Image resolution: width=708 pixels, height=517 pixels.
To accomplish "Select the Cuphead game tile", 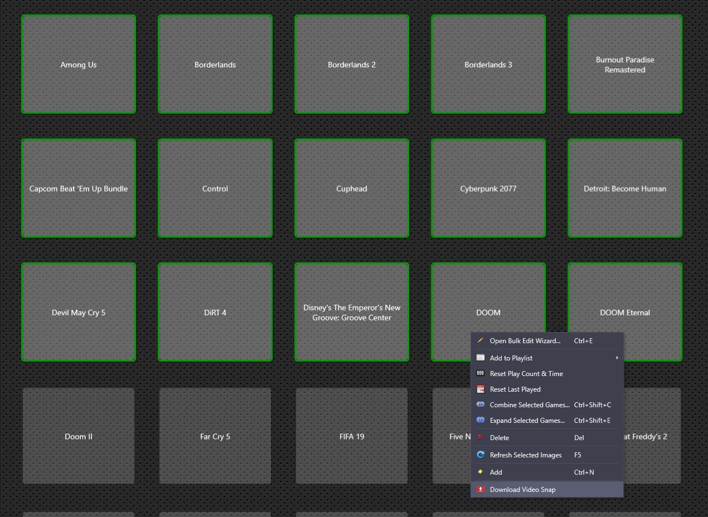I will (x=352, y=188).
